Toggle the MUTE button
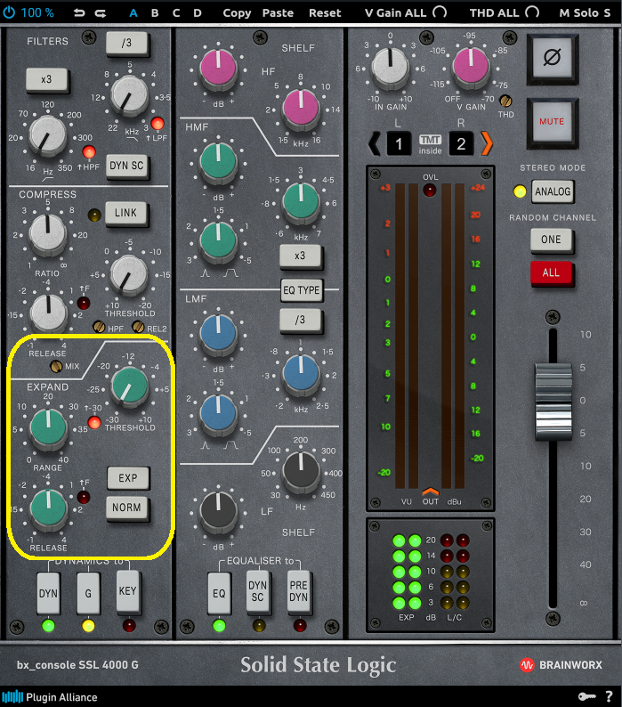This screenshot has height=707, width=622. pos(552,122)
